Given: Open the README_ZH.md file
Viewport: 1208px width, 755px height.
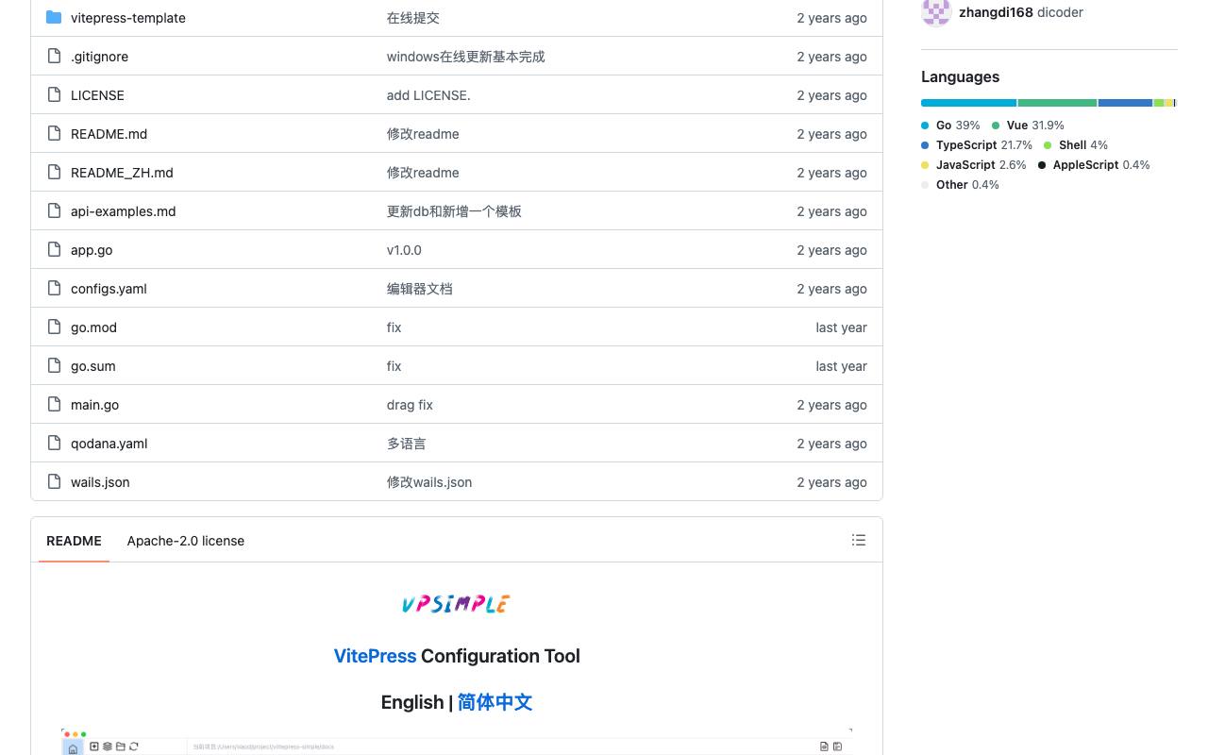Looking at the screenshot, I should click(x=122, y=173).
